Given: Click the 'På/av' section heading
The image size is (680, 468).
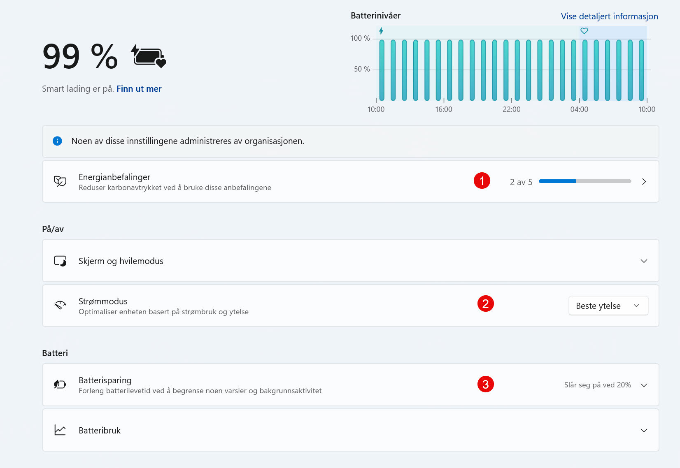Looking at the screenshot, I should pos(53,229).
